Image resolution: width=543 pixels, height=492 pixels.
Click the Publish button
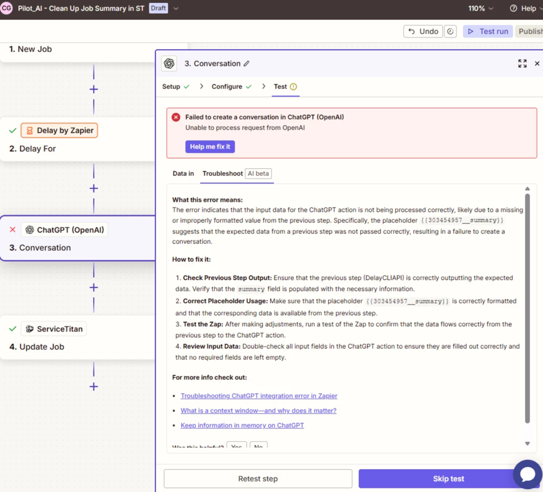coord(530,31)
